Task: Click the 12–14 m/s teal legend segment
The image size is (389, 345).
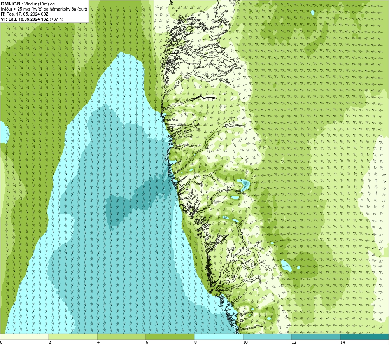Action: (x=316, y=337)
